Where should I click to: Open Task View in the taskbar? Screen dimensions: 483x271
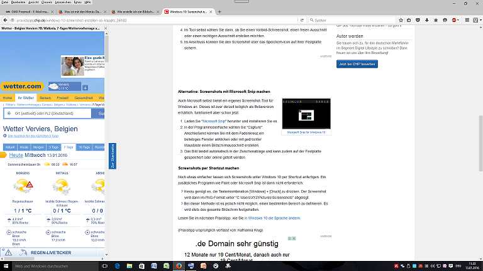(x=105, y=266)
